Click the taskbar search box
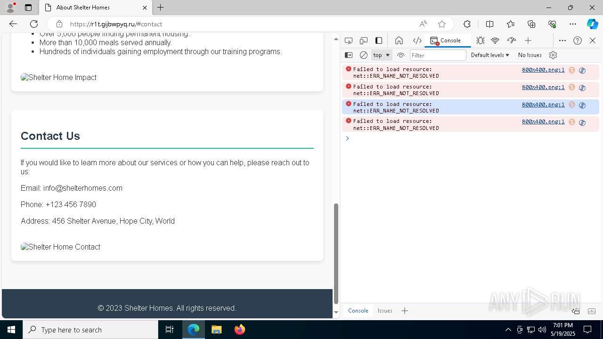Screen dimensions: 603x339 tap(90, 330)
